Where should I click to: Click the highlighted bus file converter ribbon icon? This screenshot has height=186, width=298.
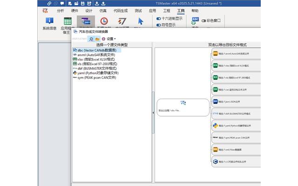point(86,21)
